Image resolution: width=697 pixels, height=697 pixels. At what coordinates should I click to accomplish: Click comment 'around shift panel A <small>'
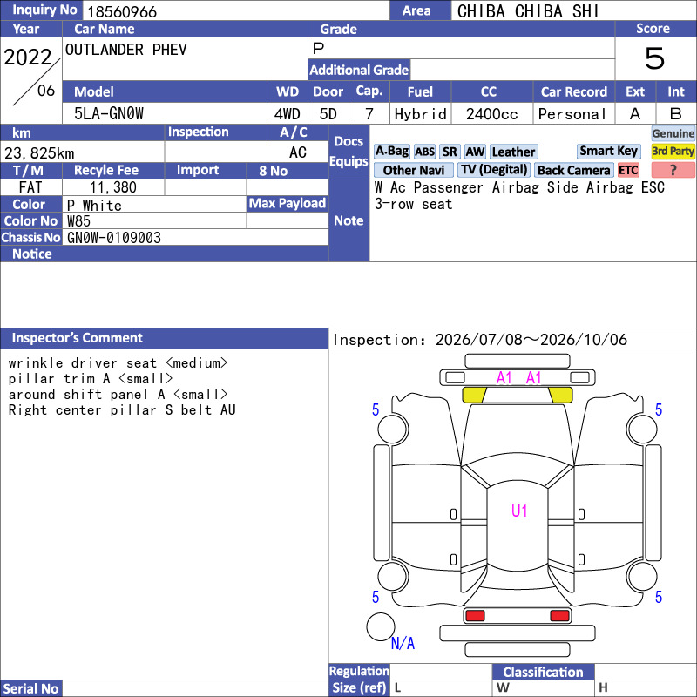[118, 394]
